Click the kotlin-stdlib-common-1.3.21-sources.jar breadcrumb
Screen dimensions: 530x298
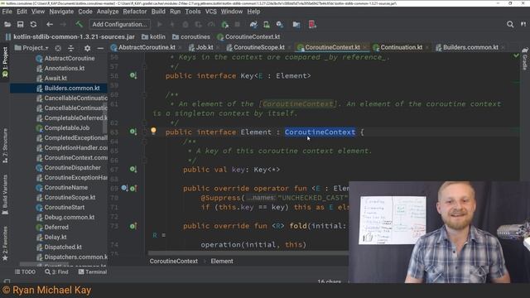[x=70, y=36]
